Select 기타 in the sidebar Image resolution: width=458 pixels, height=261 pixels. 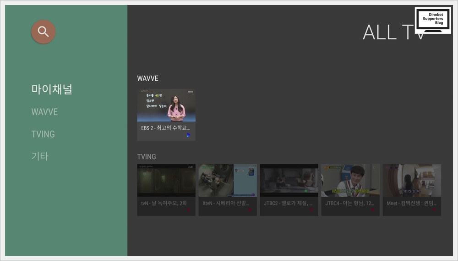40,156
